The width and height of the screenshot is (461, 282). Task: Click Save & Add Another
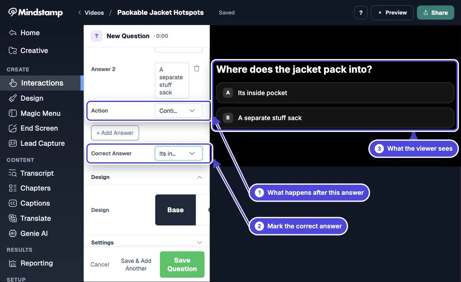[x=136, y=265]
